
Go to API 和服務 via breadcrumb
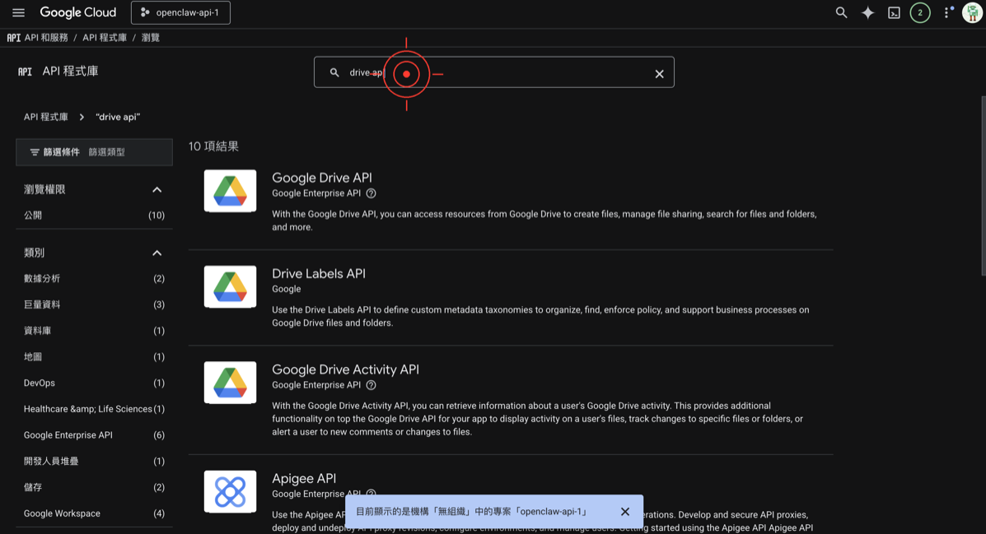(x=45, y=37)
